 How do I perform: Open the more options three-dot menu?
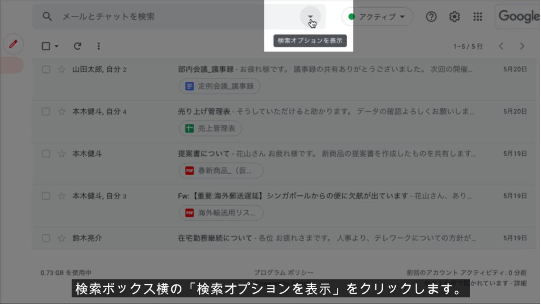[99, 46]
